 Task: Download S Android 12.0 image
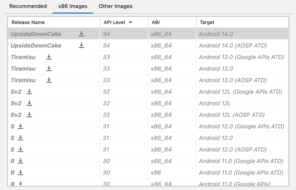(21, 138)
